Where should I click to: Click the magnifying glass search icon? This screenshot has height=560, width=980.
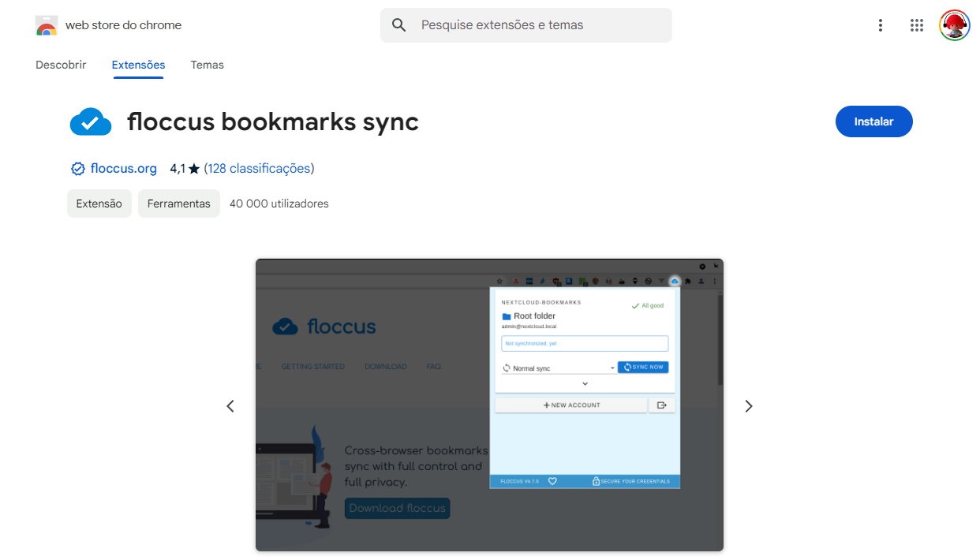click(399, 25)
